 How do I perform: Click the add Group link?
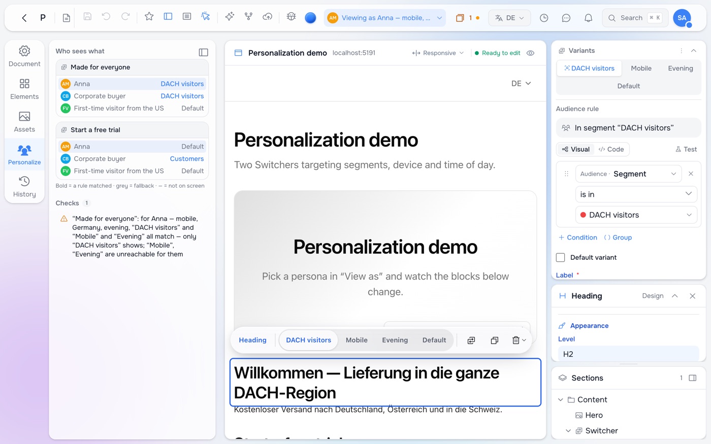pyautogui.click(x=618, y=237)
